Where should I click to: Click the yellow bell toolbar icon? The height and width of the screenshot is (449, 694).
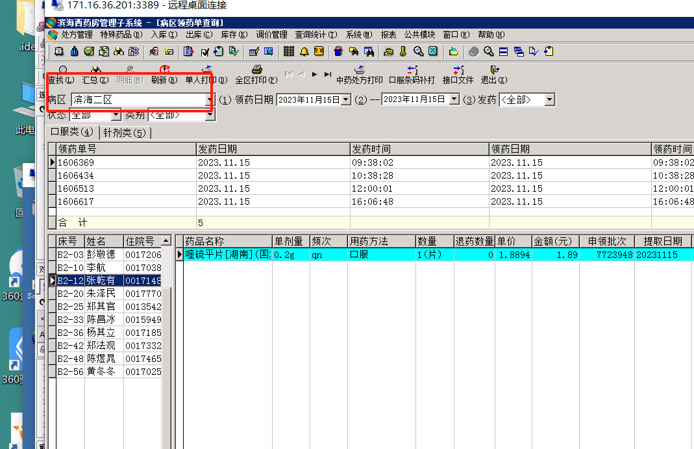pos(304,52)
